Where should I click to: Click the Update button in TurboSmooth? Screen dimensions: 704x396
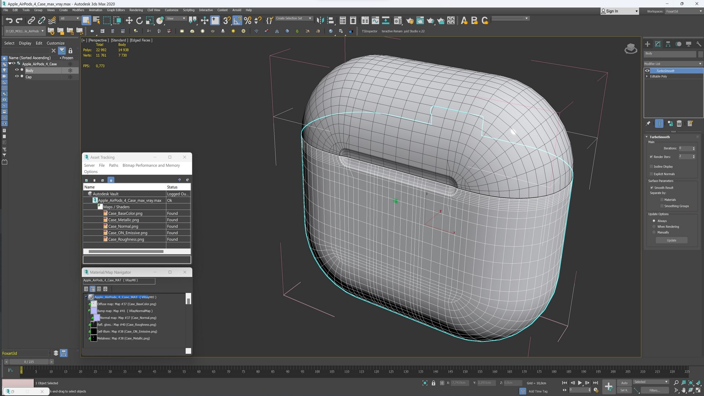point(671,241)
